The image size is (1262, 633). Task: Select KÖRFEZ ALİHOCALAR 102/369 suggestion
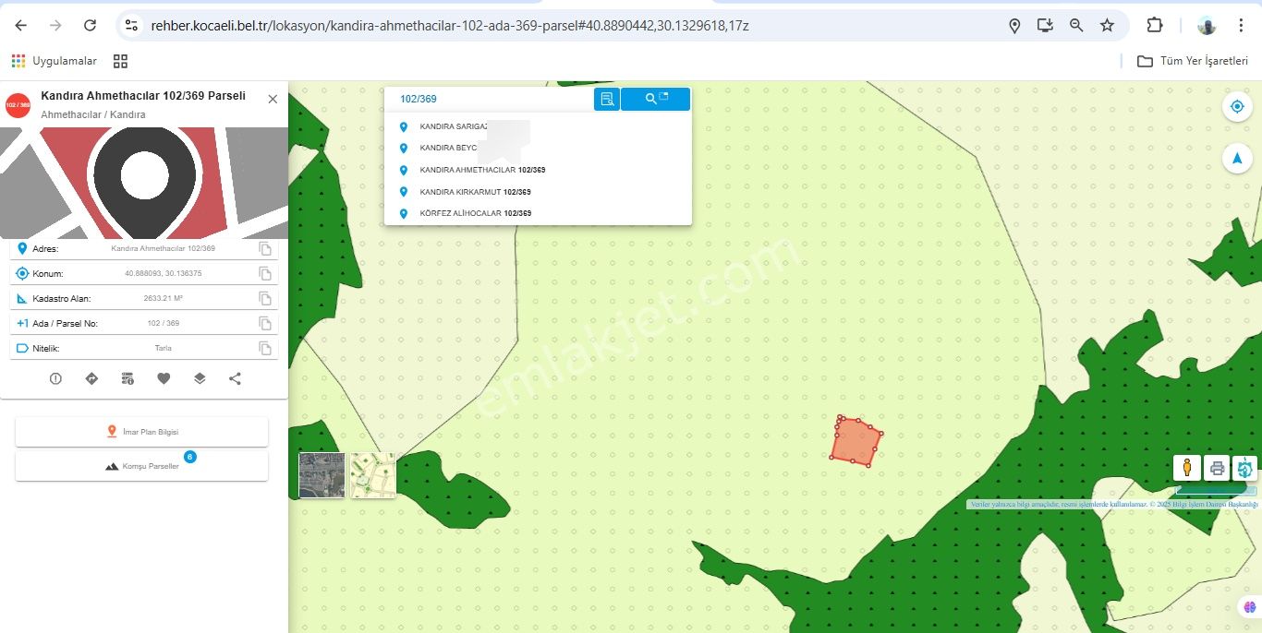click(475, 213)
